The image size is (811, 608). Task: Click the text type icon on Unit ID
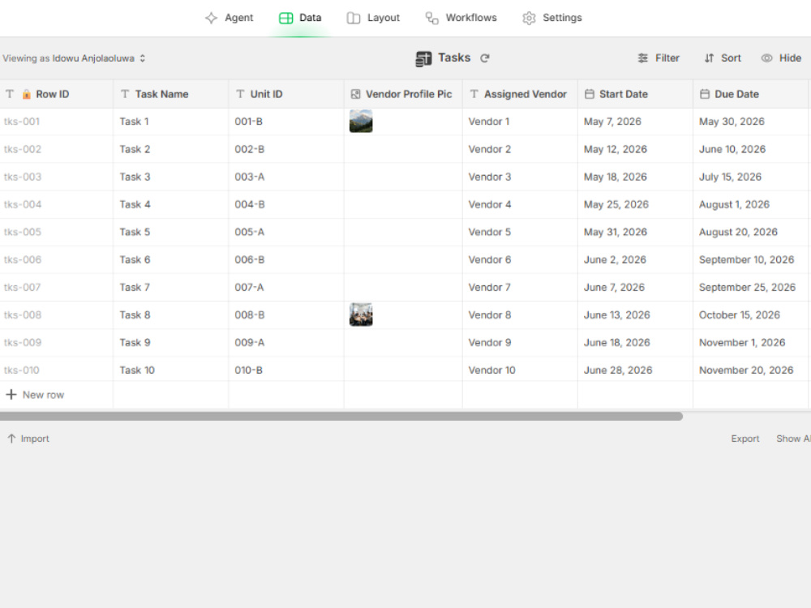[240, 94]
